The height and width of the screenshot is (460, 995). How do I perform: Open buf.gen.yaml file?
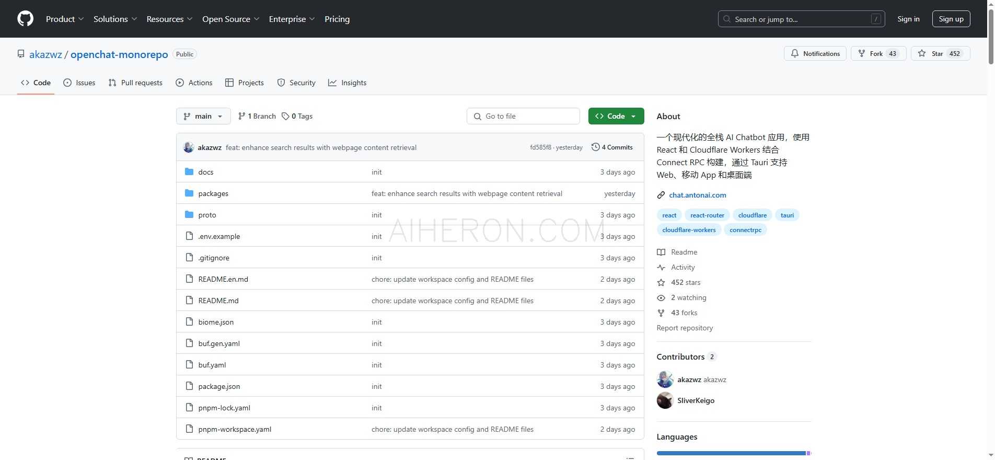219,343
